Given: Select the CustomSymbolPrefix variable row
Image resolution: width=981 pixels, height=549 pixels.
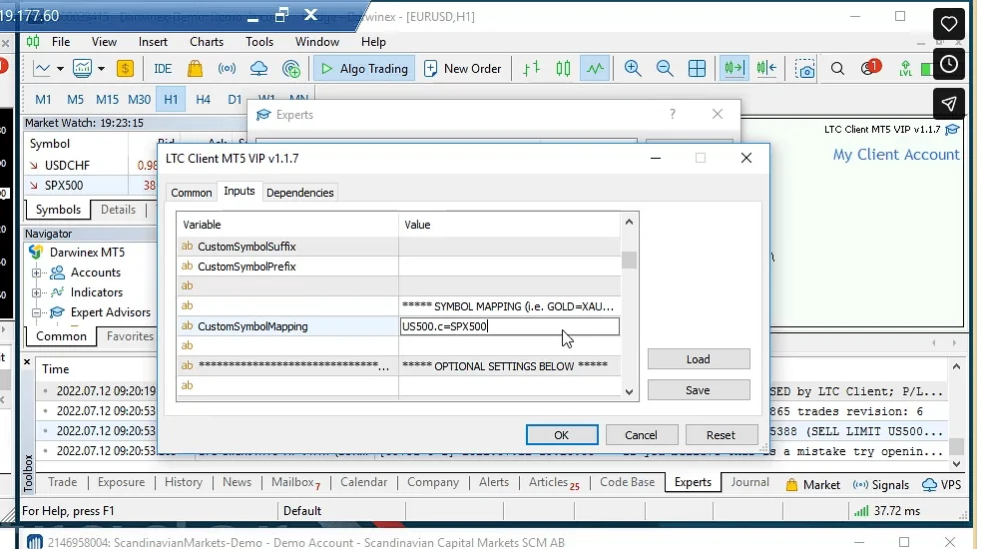Looking at the screenshot, I should click(x=398, y=267).
